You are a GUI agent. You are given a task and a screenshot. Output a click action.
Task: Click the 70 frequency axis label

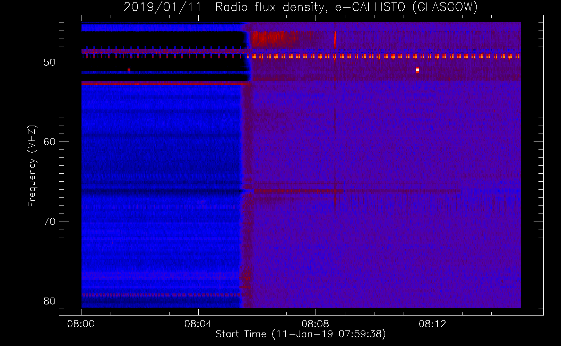pos(50,221)
